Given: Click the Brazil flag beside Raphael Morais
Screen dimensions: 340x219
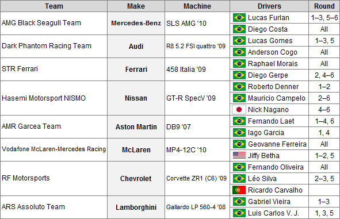Looking at the screenshot, I should [239, 63].
